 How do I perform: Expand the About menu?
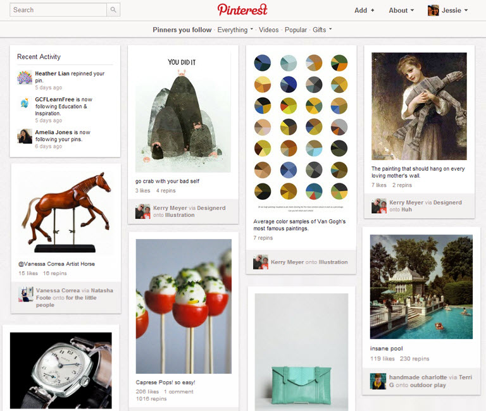pos(401,10)
